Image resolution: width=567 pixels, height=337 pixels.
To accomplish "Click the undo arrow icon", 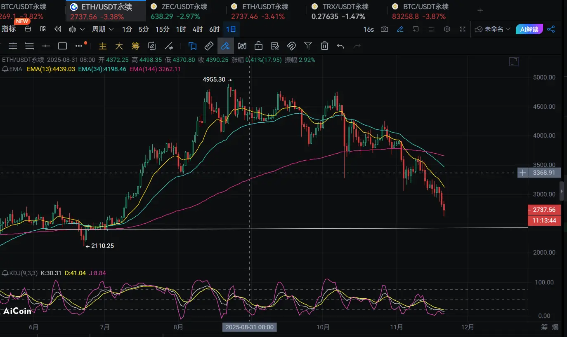I will 340,46.
